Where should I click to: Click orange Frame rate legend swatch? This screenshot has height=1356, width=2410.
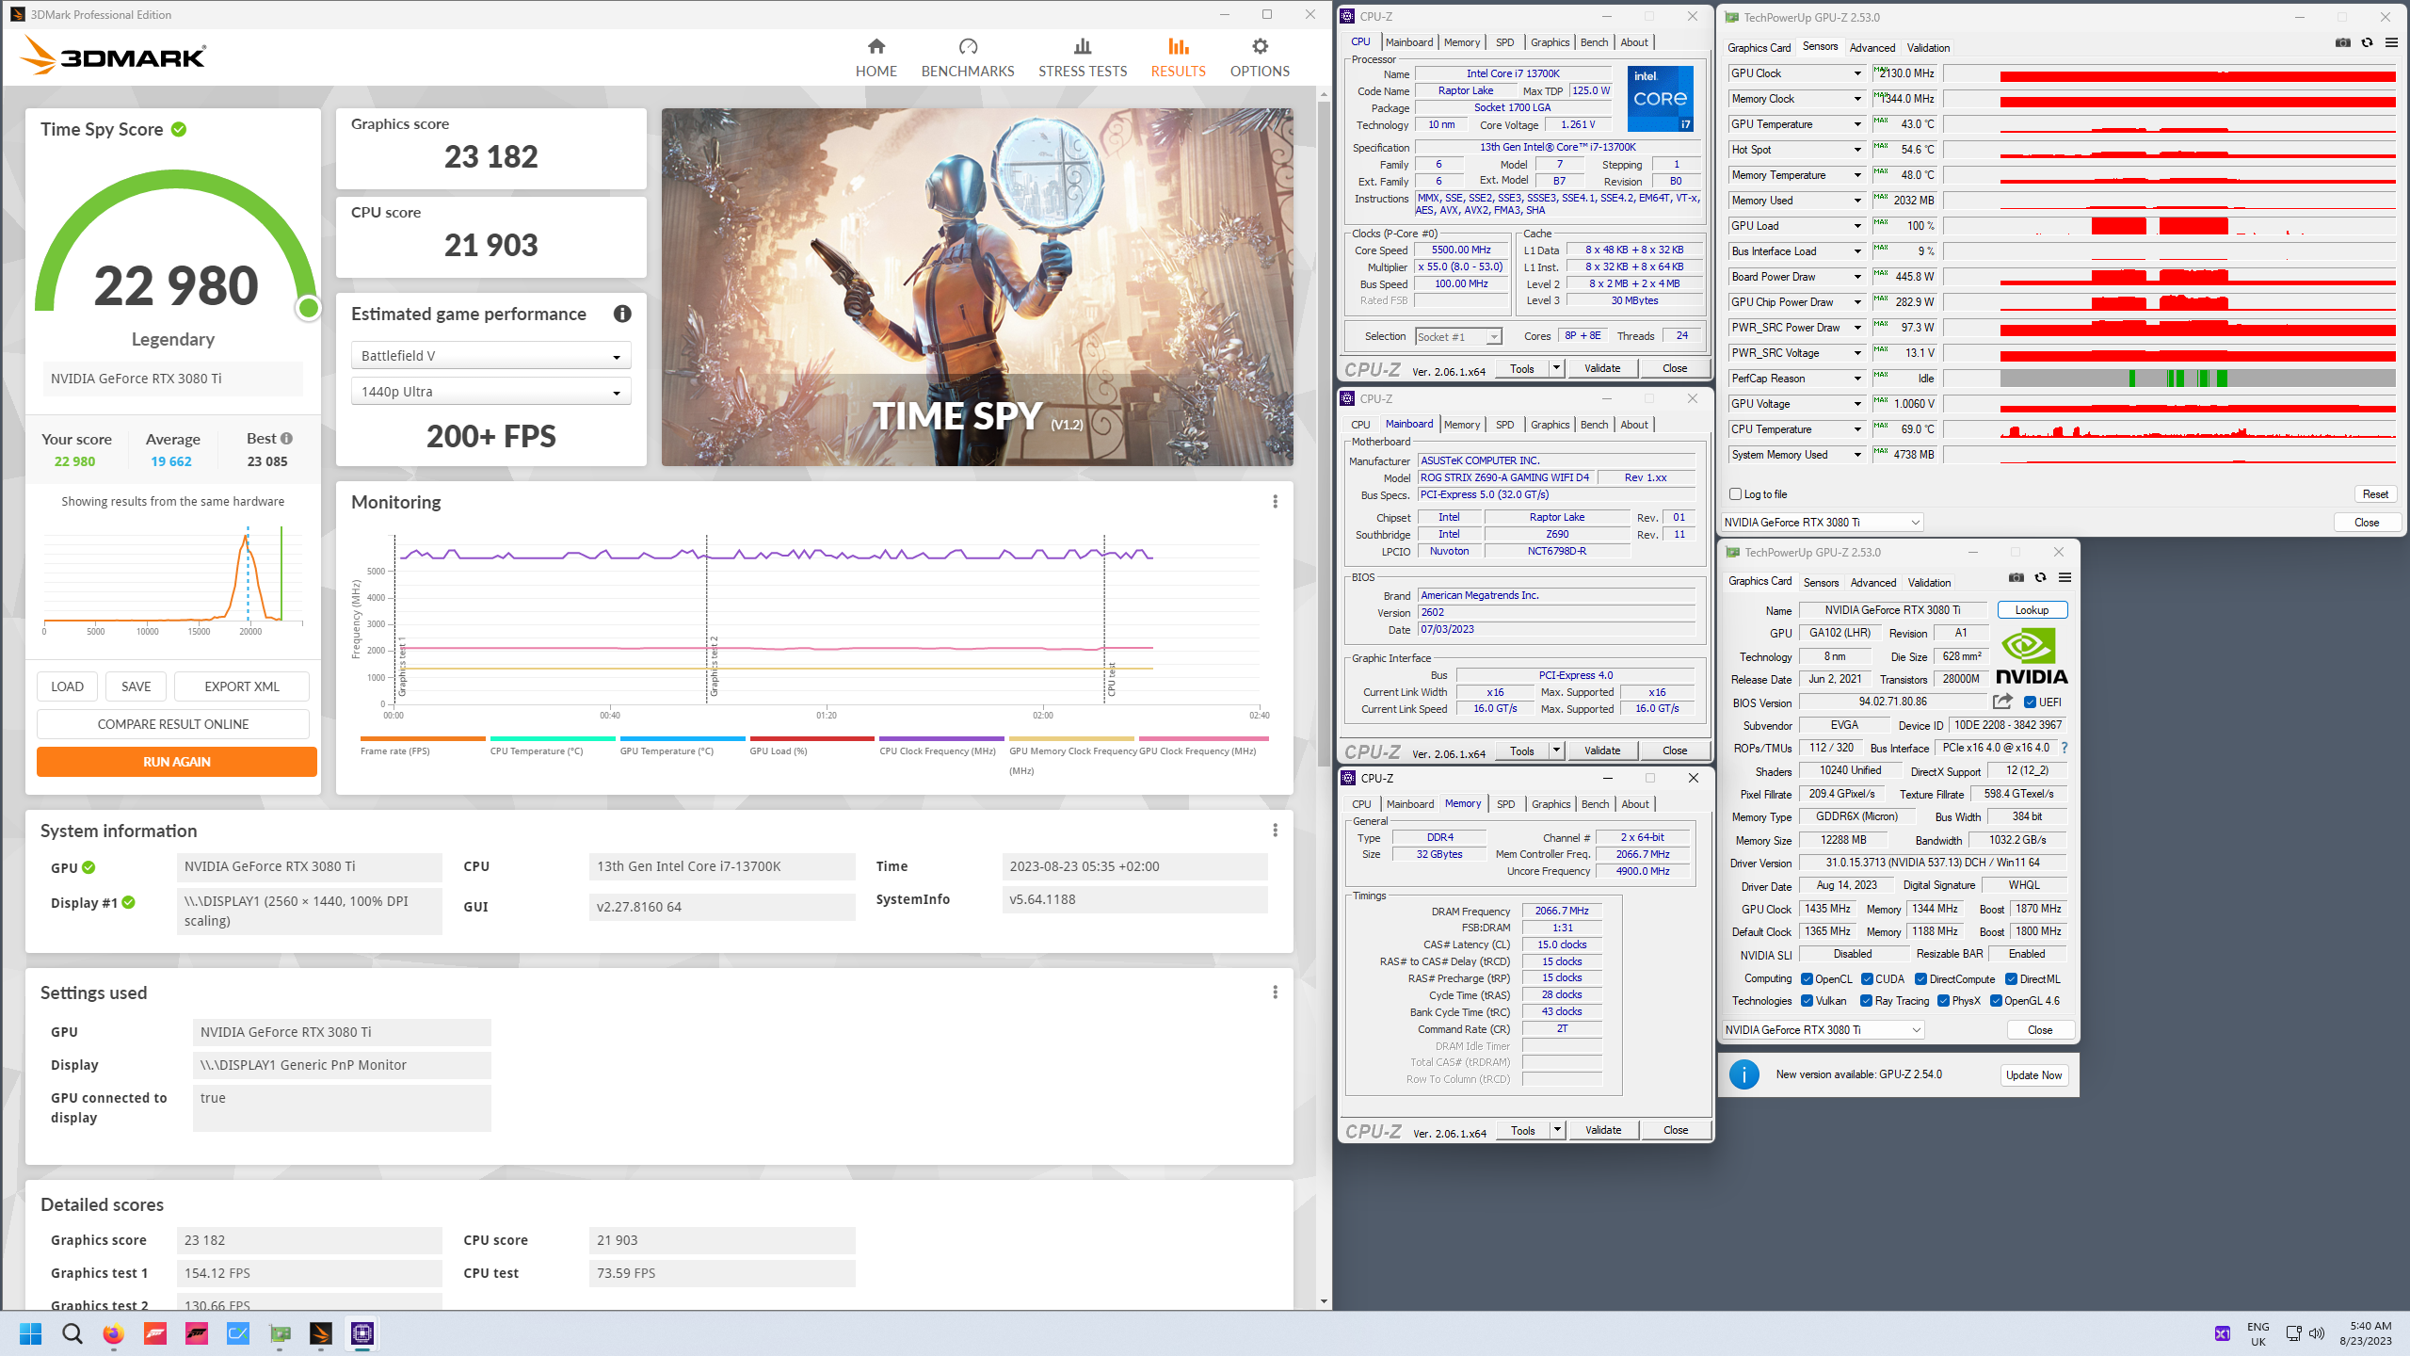pos(423,738)
